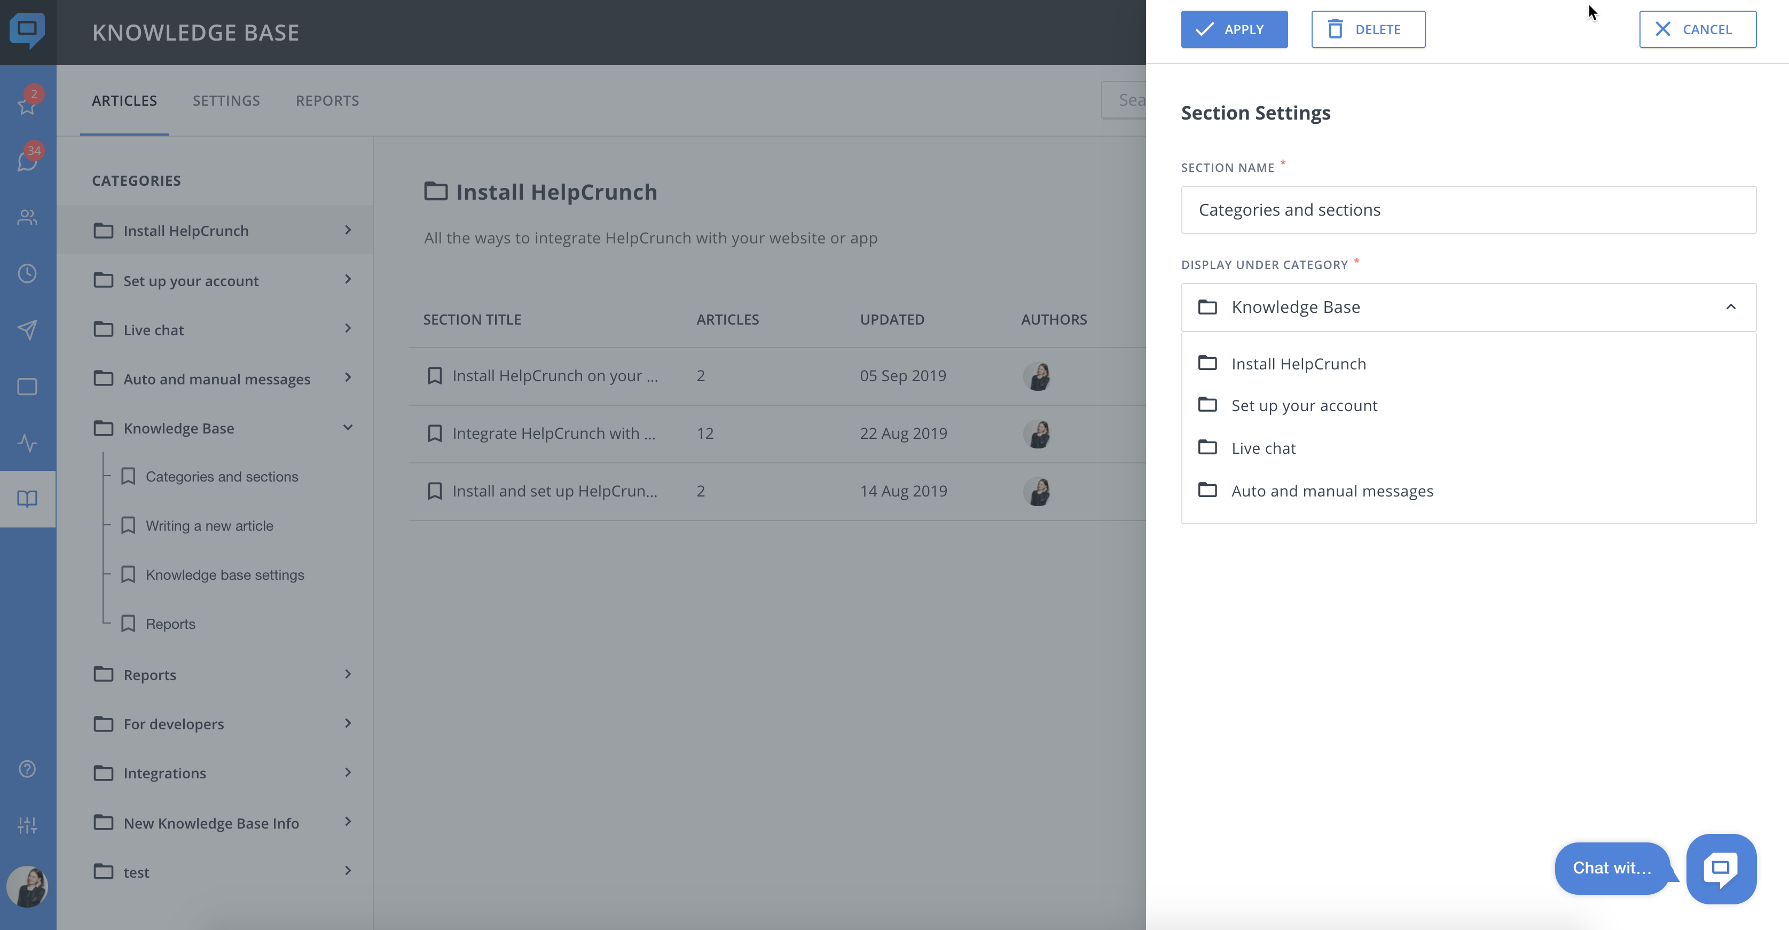Click the Chat wit… bubble button
Viewport: 1789px width, 930px height.
(1612, 868)
